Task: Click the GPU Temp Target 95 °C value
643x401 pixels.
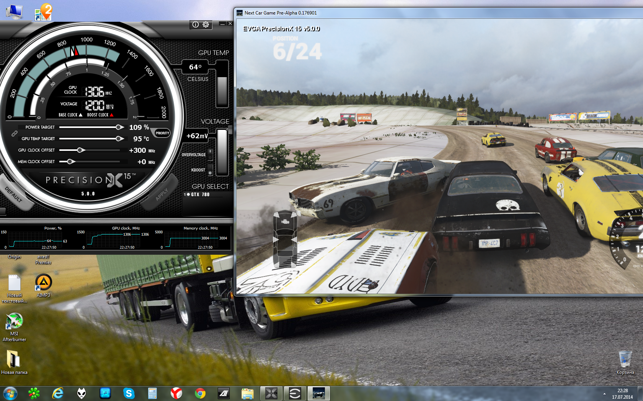Action: click(141, 139)
